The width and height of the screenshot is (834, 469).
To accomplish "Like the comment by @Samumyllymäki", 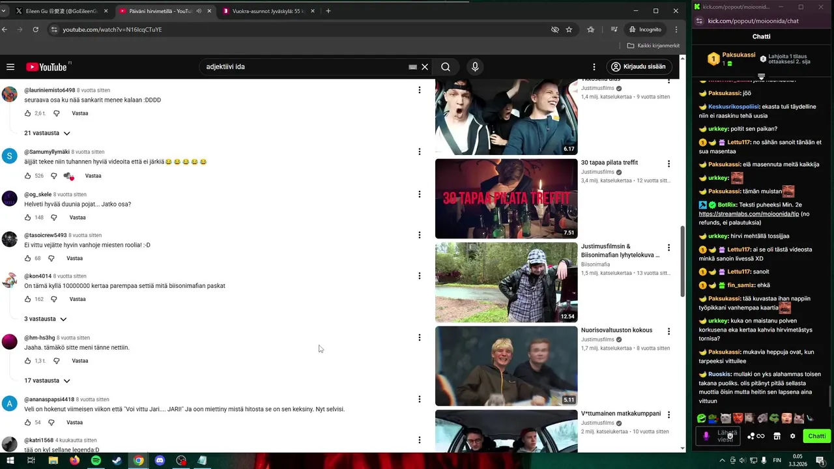I will [x=28, y=176].
